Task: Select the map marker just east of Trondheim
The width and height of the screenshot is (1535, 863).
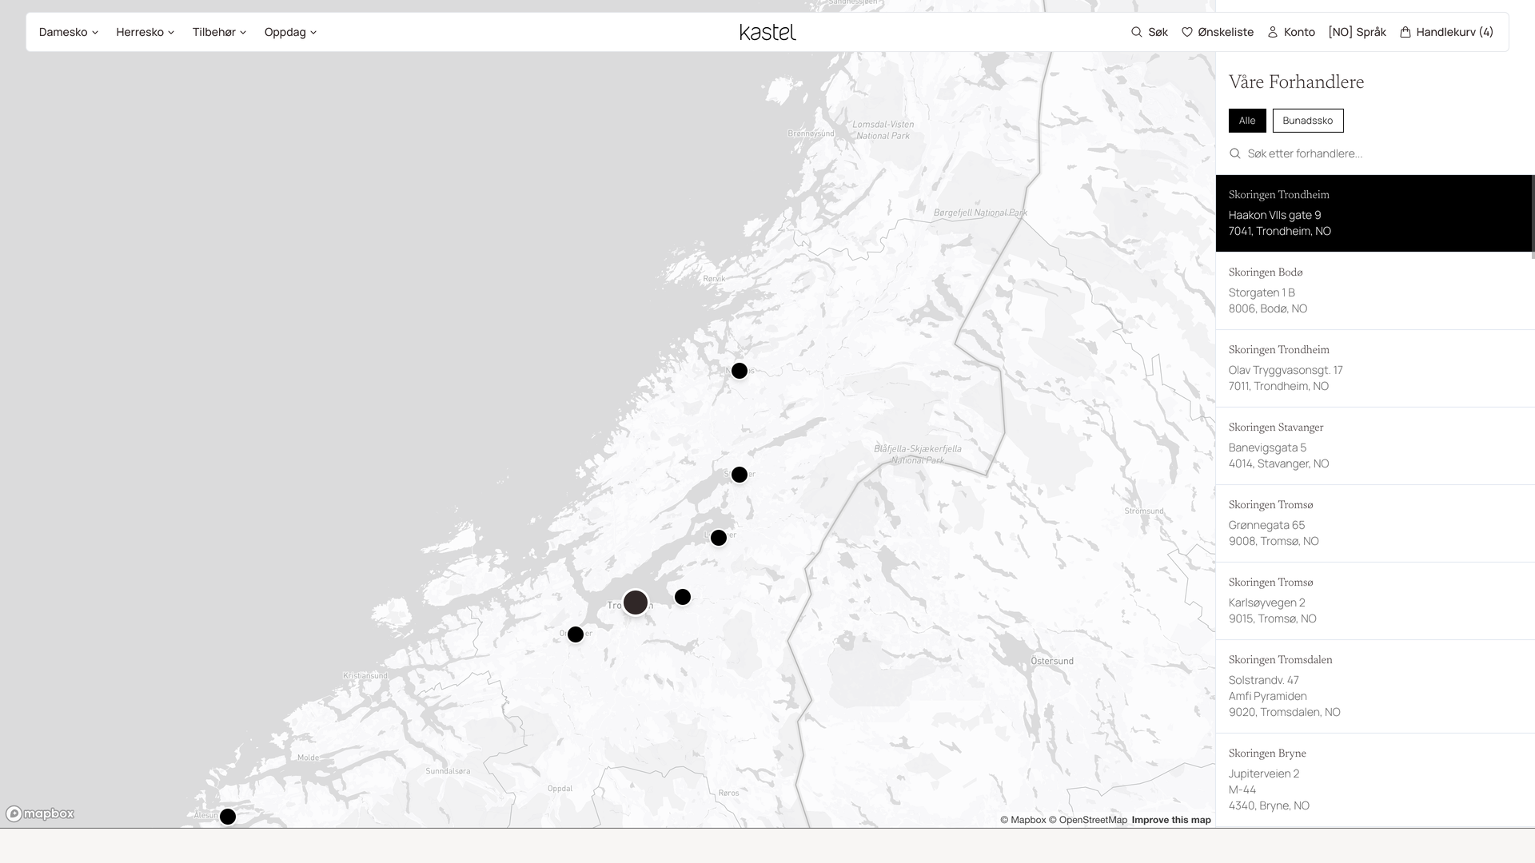Action: 683,597
